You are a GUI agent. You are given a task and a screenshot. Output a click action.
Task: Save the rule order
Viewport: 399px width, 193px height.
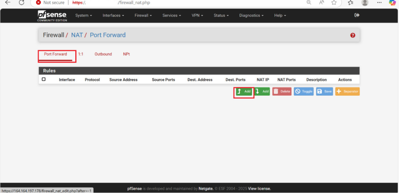(x=324, y=92)
